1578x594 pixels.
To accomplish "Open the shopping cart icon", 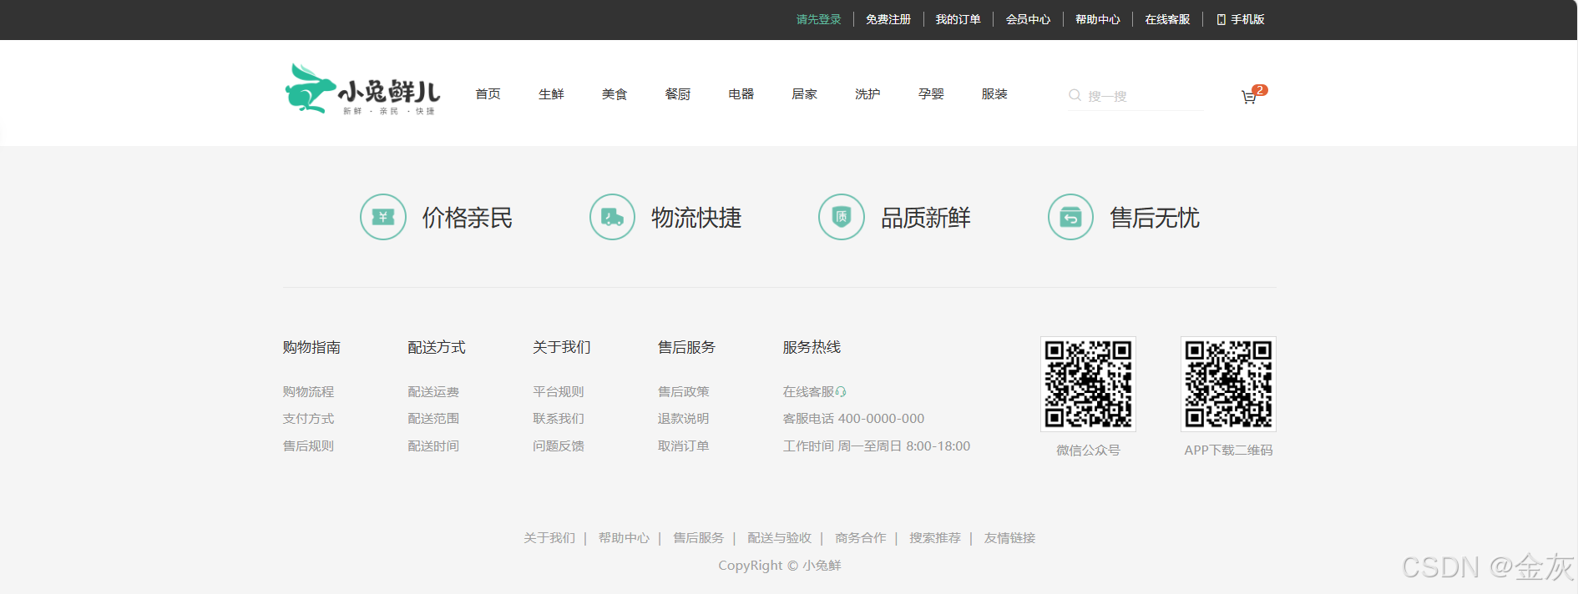I will (x=1249, y=97).
